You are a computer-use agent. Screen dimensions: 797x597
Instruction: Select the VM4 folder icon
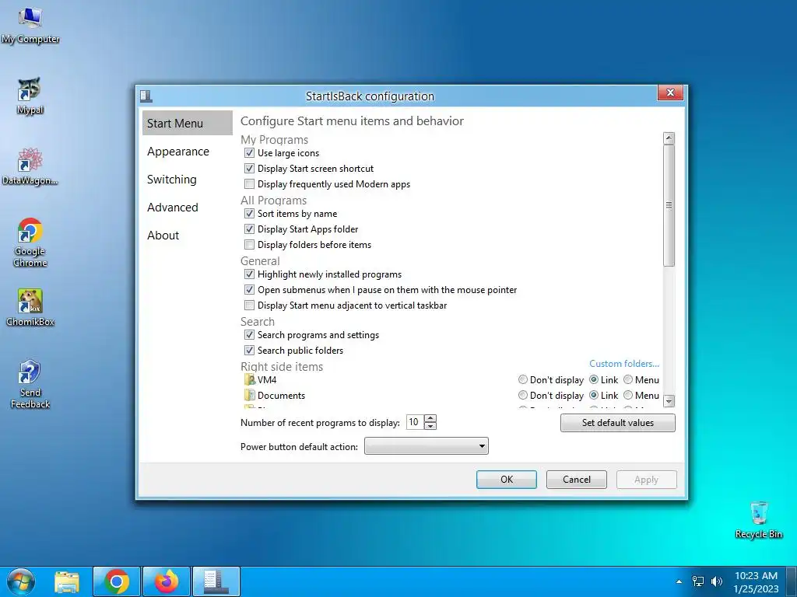click(x=250, y=379)
